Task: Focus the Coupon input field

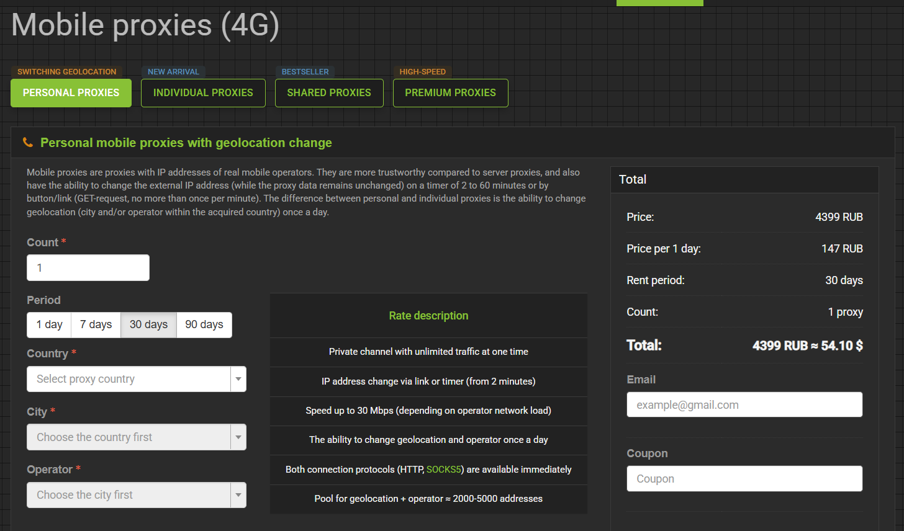Action: 744,479
